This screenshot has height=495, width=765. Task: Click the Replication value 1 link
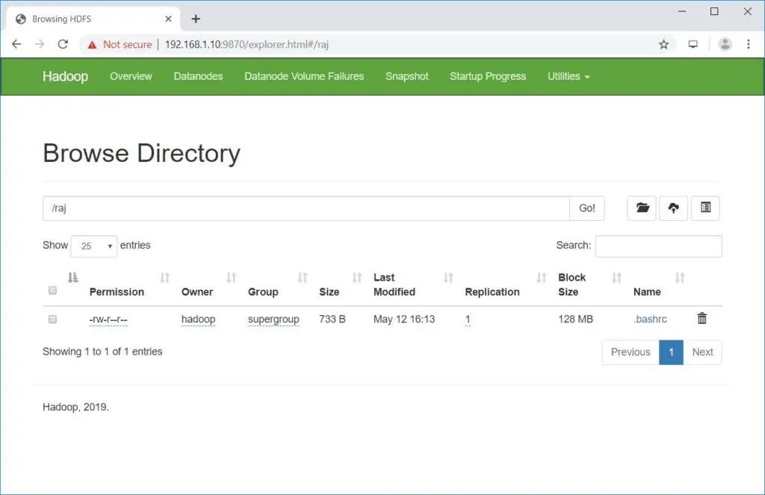tap(468, 319)
